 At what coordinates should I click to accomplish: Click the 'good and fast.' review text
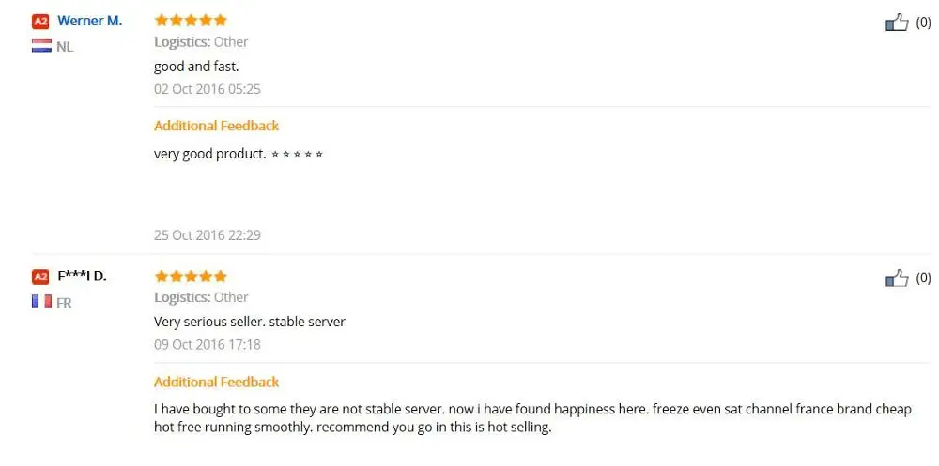[x=196, y=67]
